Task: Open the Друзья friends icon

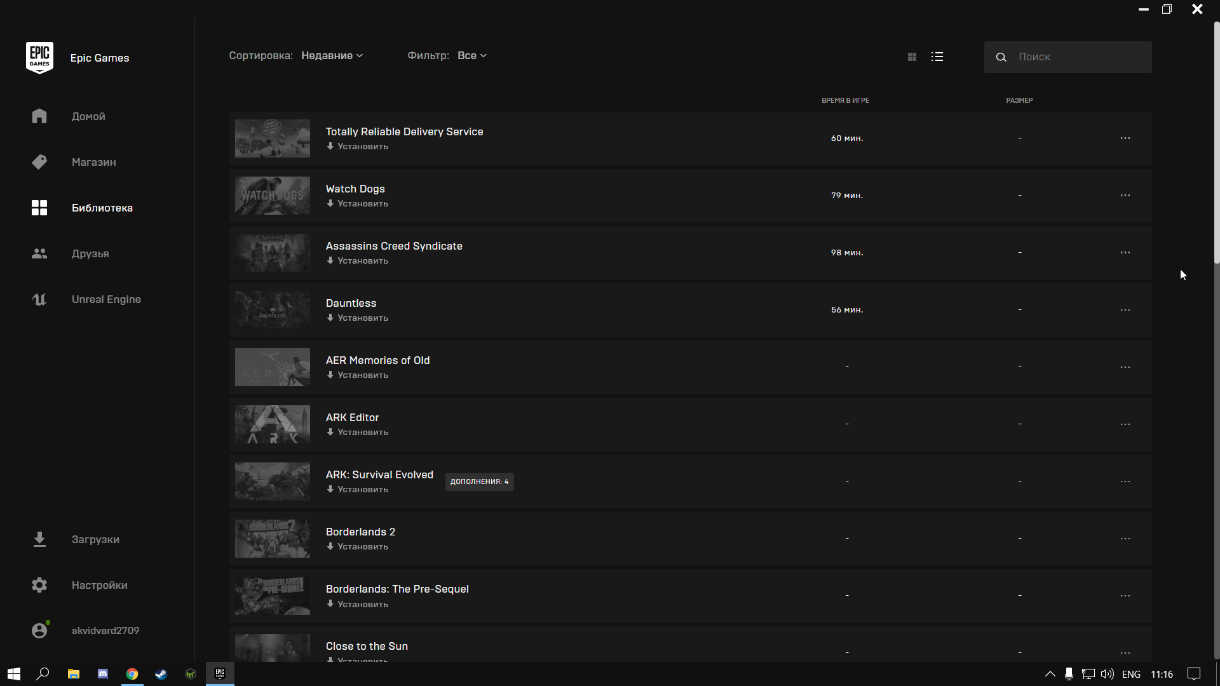Action: pos(39,253)
